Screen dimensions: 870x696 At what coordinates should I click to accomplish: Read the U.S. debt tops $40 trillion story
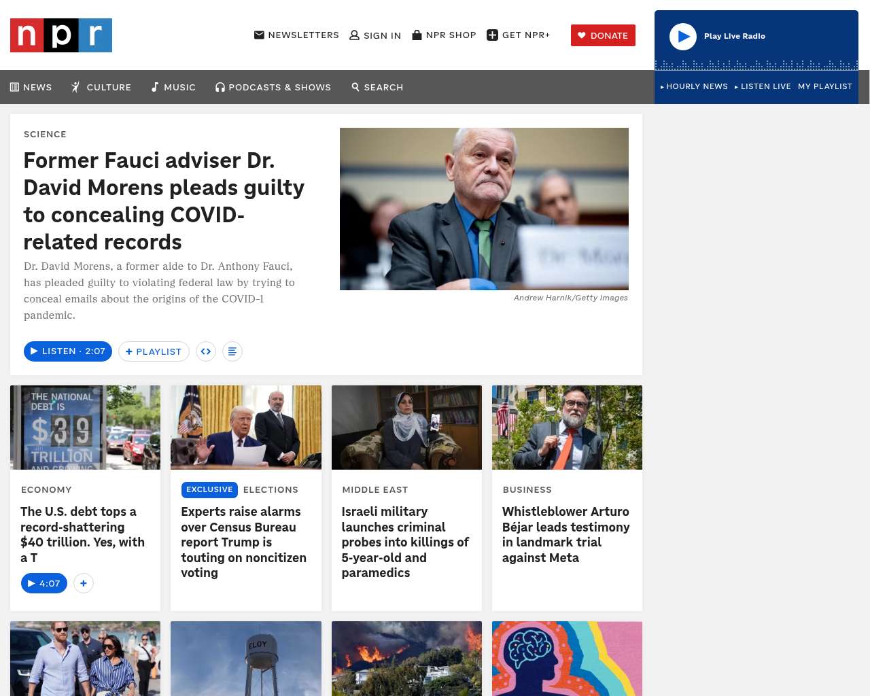83,534
